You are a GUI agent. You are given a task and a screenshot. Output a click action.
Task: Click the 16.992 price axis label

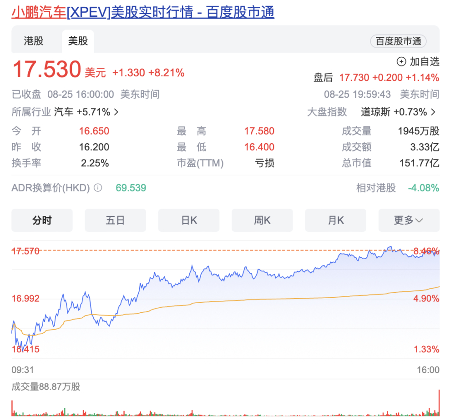pyautogui.click(x=25, y=299)
